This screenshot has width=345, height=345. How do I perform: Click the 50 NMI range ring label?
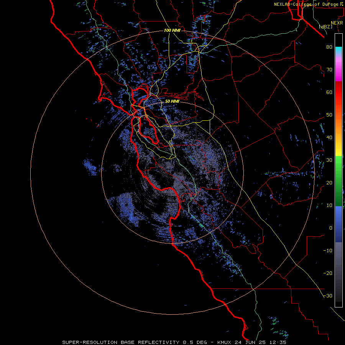[x=172, y=102]
